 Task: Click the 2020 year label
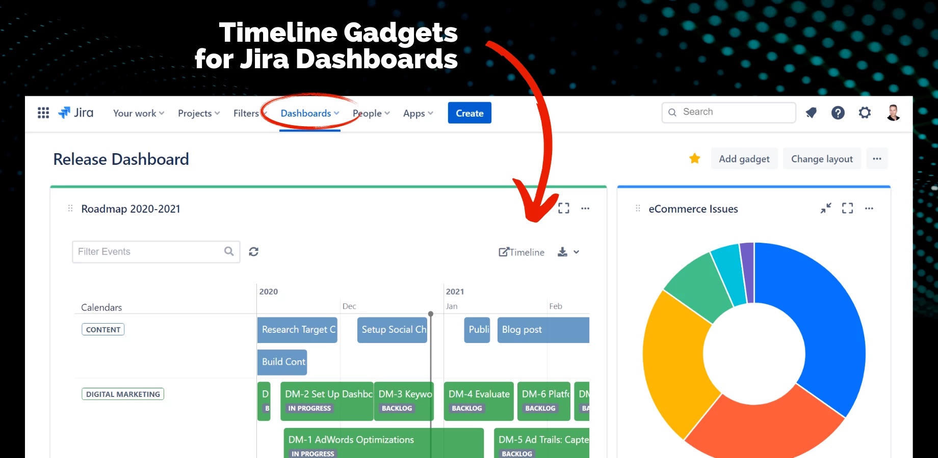269,292
